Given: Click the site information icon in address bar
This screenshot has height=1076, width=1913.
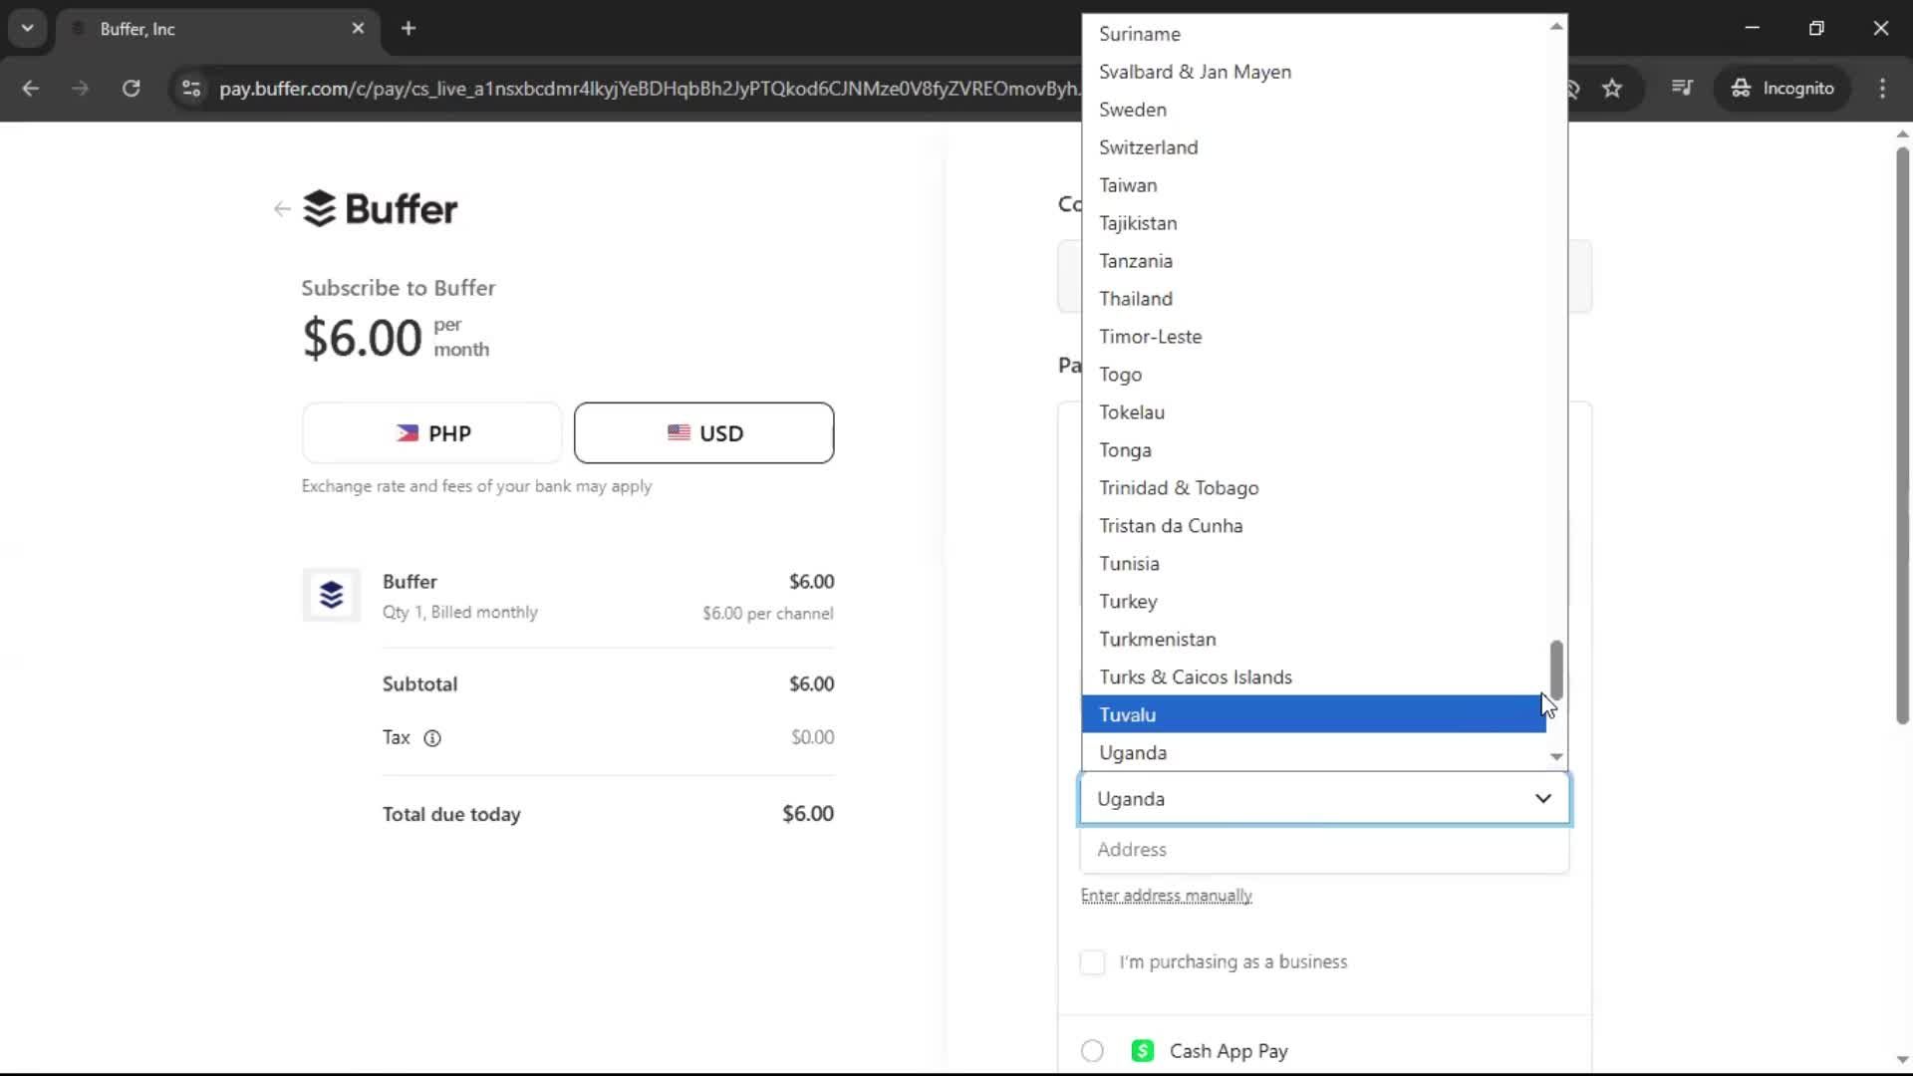Looking at the screenshot, I should 191,89.
